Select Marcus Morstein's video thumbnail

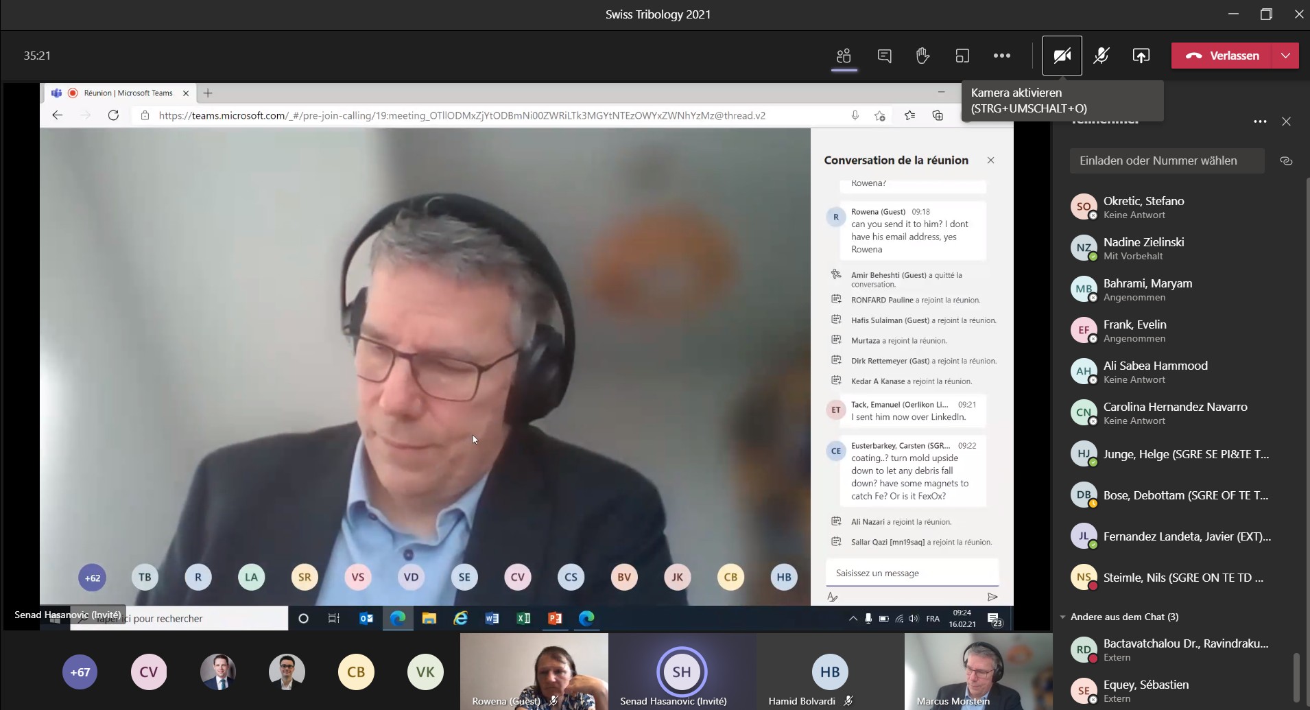(x=977, y=671)
